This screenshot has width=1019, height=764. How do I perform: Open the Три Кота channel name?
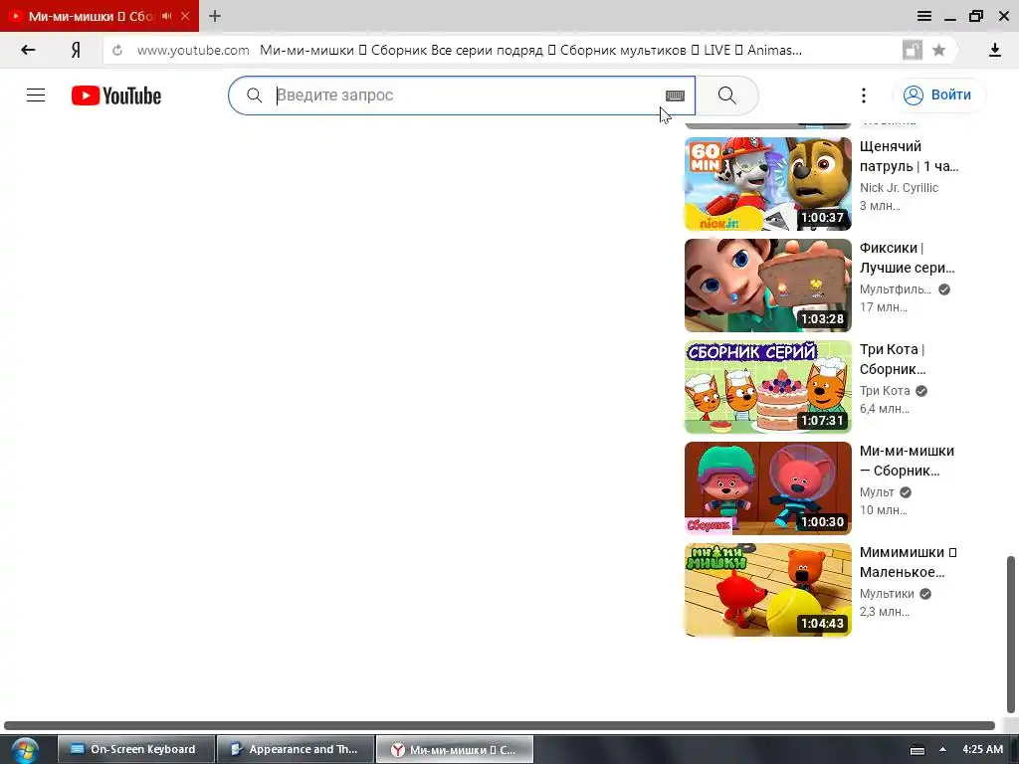[885, 390]
